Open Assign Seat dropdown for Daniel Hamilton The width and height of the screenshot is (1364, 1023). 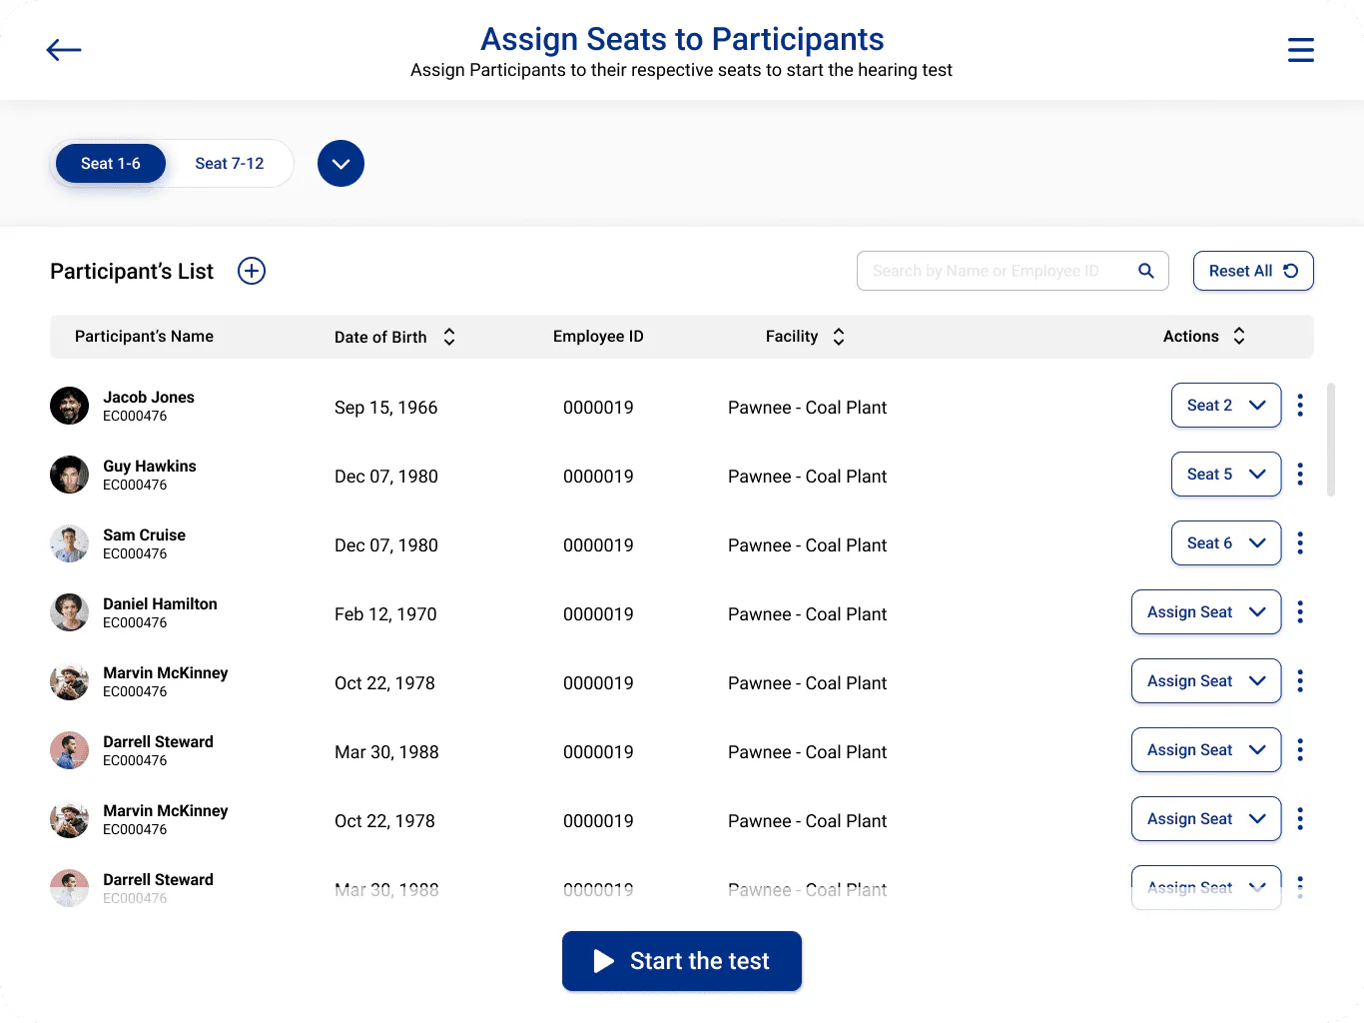pyautogui.click(x=1206, y=611)
